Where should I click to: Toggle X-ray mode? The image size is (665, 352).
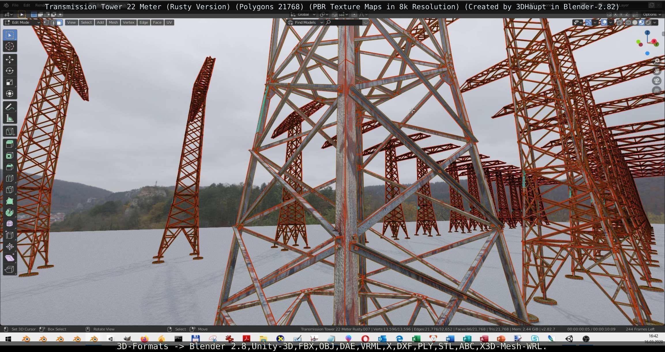click(x=619, y=22)
